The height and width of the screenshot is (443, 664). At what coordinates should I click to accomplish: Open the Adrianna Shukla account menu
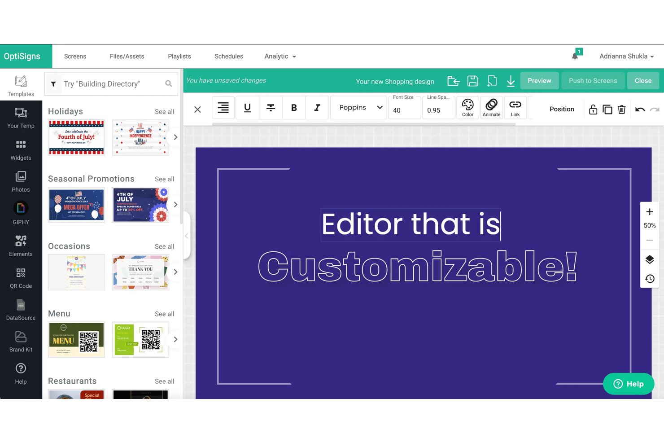pos(626,57)
